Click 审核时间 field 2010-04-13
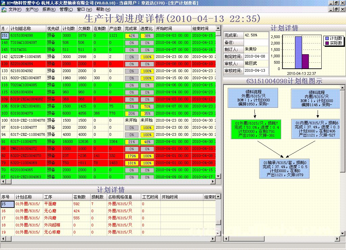346x250 pixels. tap(256, 70)
